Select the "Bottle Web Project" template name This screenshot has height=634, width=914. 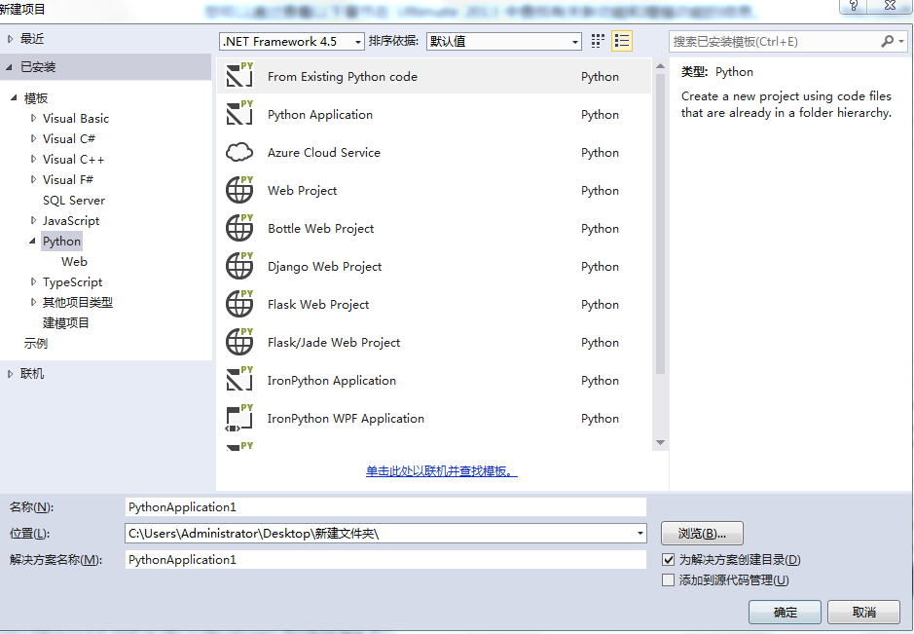[x=320, y=228]
